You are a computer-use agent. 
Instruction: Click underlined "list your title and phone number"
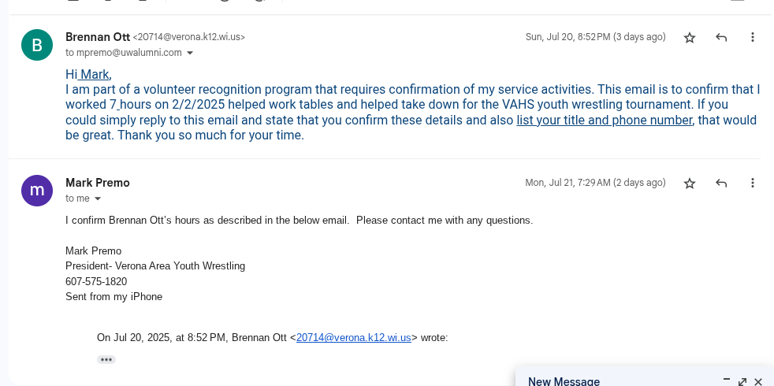point(605,120)
